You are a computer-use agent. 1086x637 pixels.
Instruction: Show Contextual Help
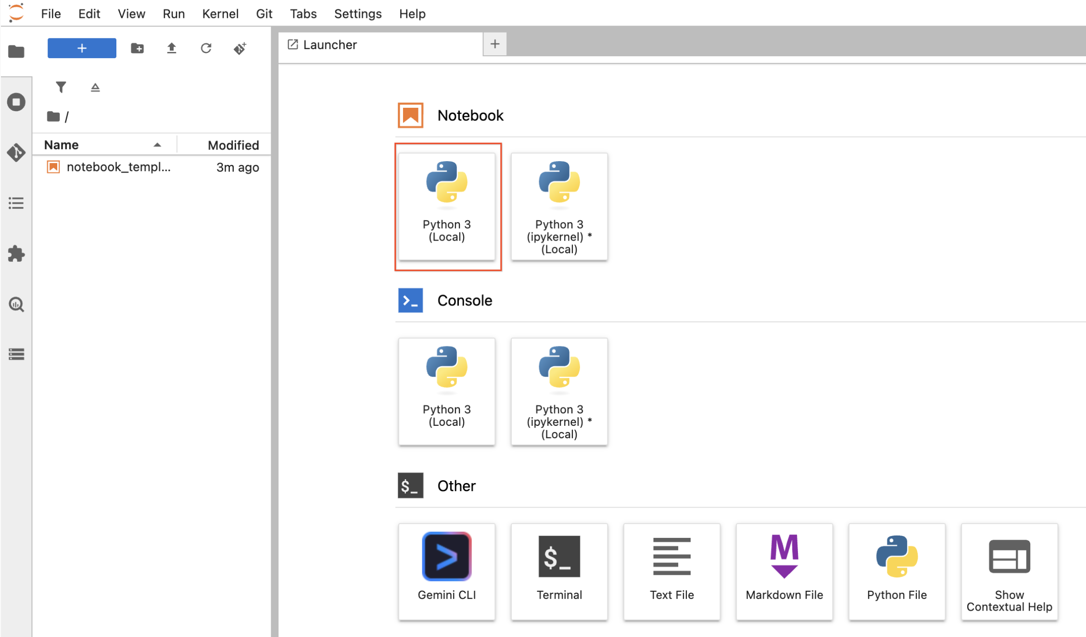pyautogui.click(x=1010, y=572)
